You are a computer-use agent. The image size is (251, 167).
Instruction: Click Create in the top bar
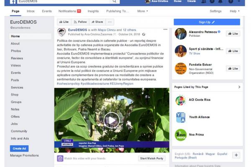[x=192, y=1]
